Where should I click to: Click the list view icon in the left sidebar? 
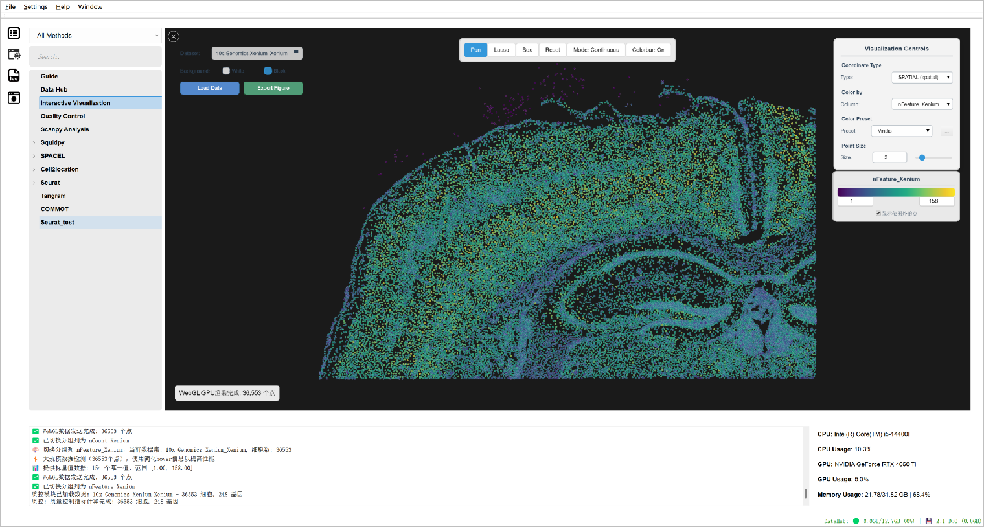(x=14, y=33)
